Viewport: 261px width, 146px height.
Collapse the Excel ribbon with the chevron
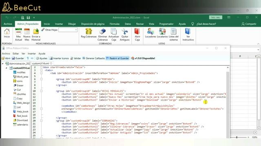(x=258, y=44)
